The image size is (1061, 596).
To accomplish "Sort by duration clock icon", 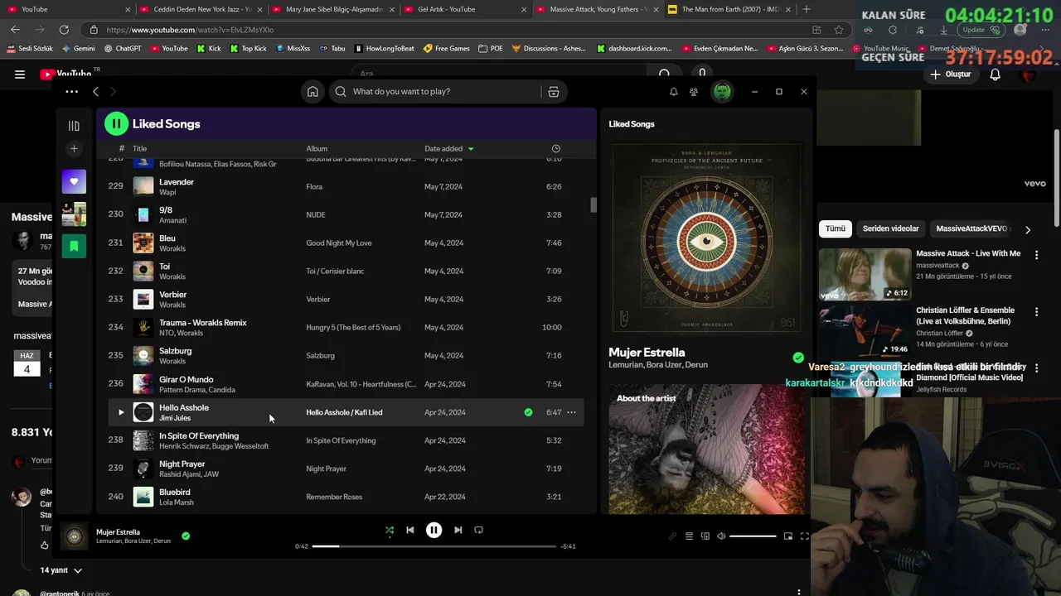I will [556, 149].
